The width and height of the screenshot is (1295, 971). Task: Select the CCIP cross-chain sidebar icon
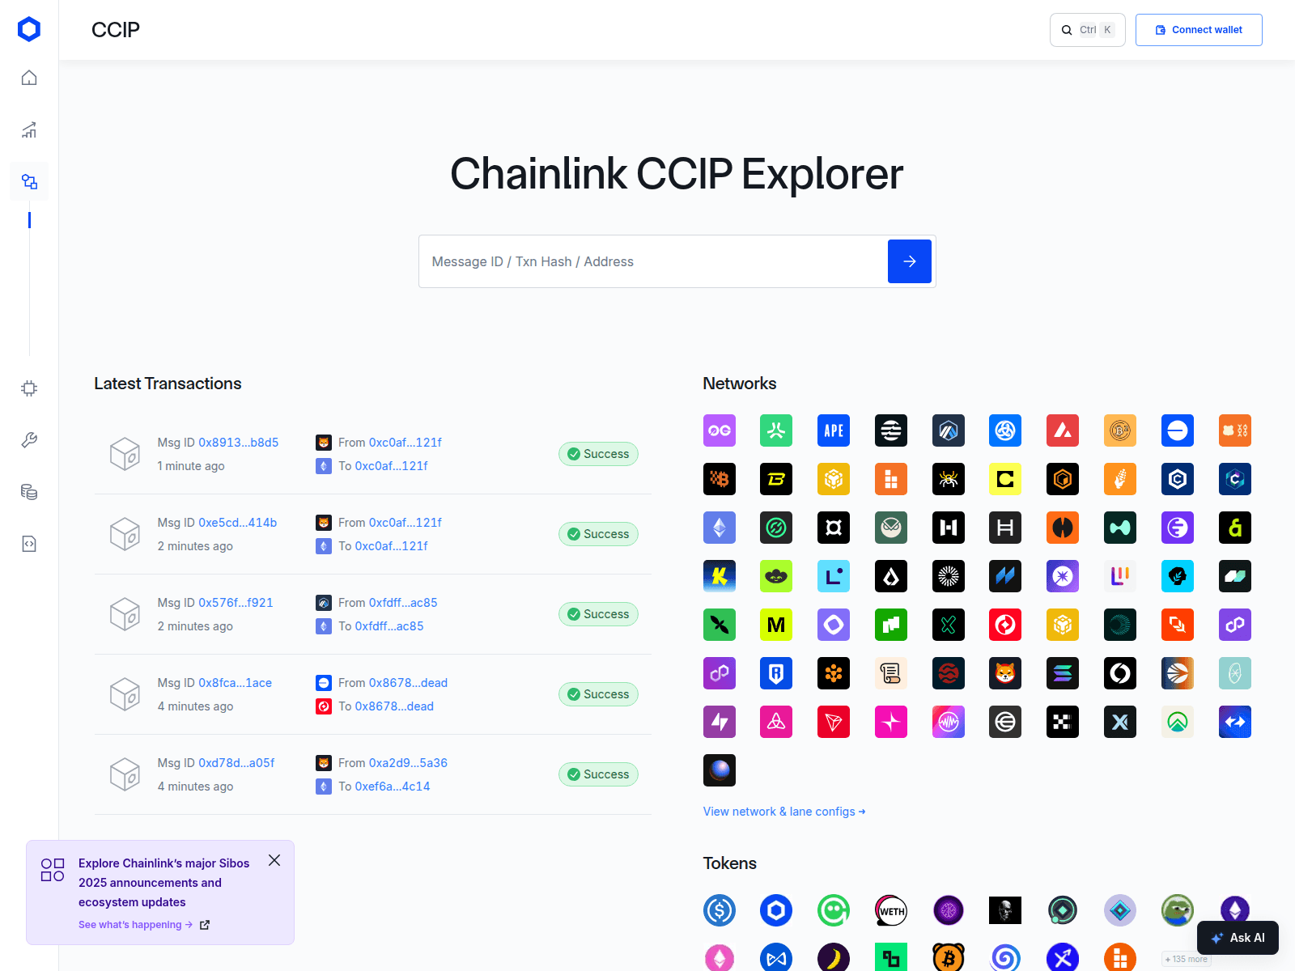click(29, 181)
